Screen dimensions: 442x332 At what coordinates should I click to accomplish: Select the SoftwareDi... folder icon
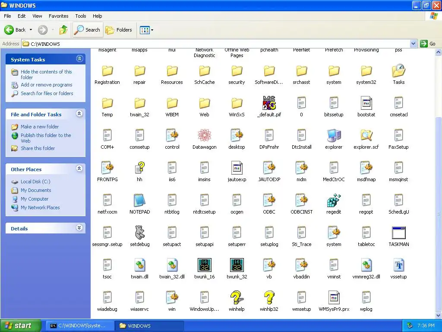pyautogui.click(x=269, y=70)
